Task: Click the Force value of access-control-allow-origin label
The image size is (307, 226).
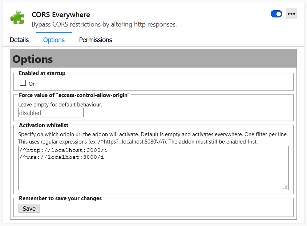Action: pos(74,95)
